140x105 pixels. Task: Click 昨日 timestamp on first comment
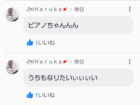pyautogui.click(x=79, y=10)
